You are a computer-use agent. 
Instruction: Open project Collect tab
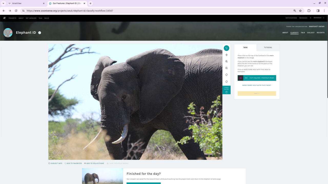[311, 33]
